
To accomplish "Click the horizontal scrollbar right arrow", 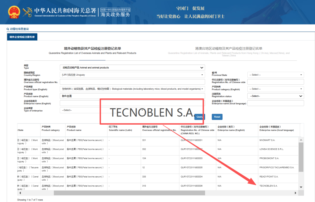I will (295, 193).
